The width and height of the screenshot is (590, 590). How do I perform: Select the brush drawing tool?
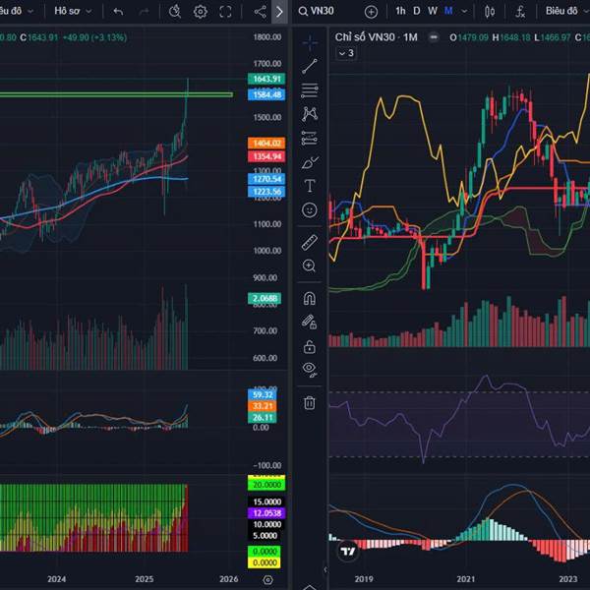click(x=310, y=162)
